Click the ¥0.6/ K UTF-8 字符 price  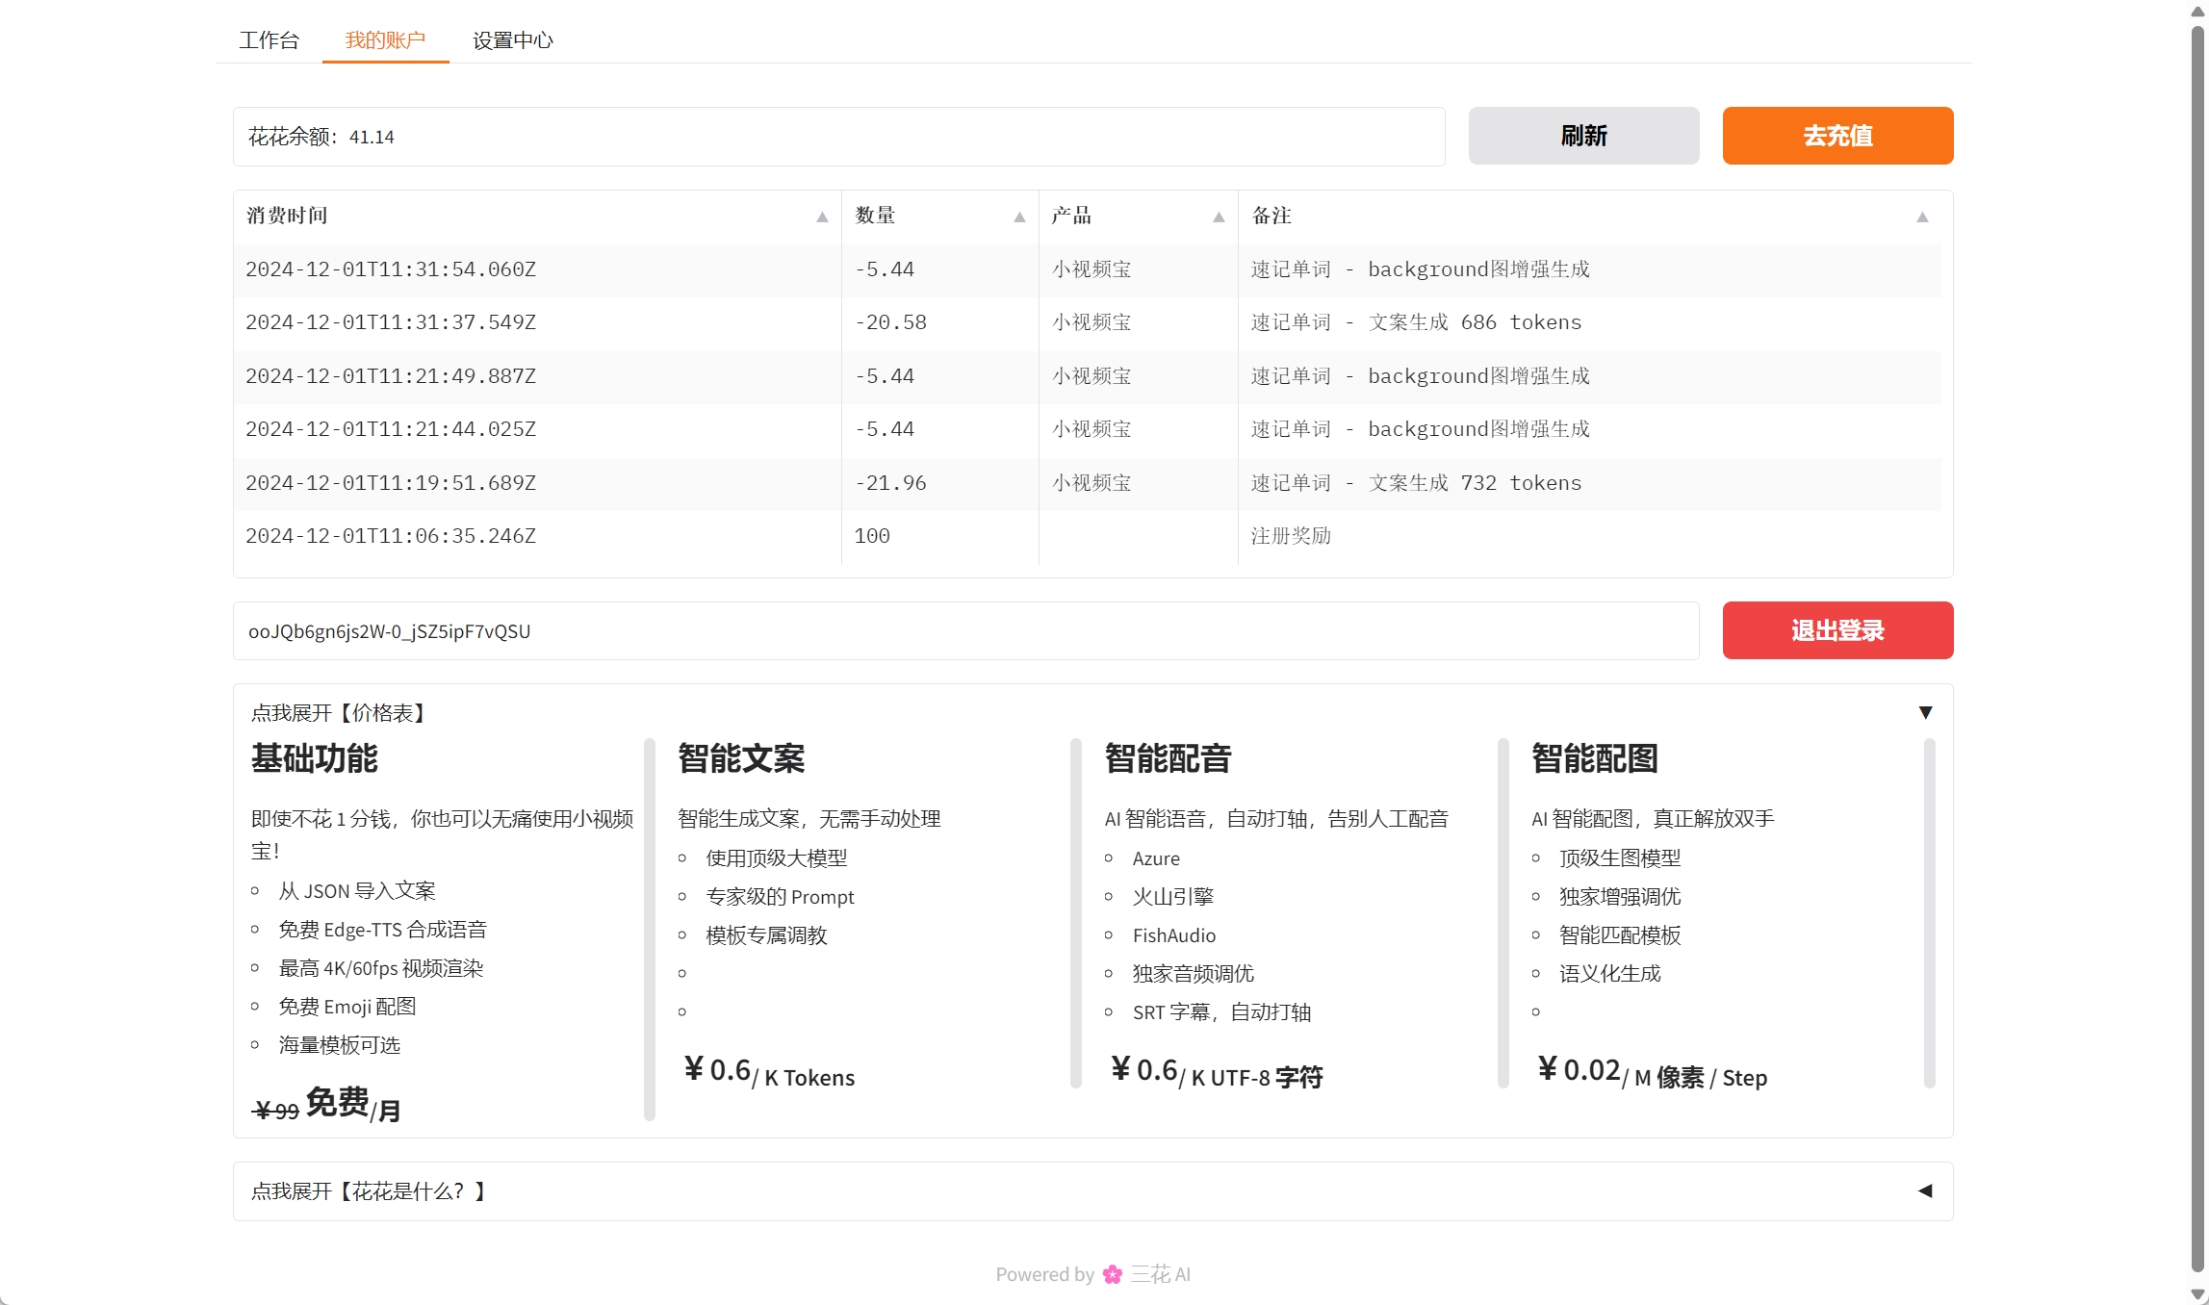pos(1217,1072)
